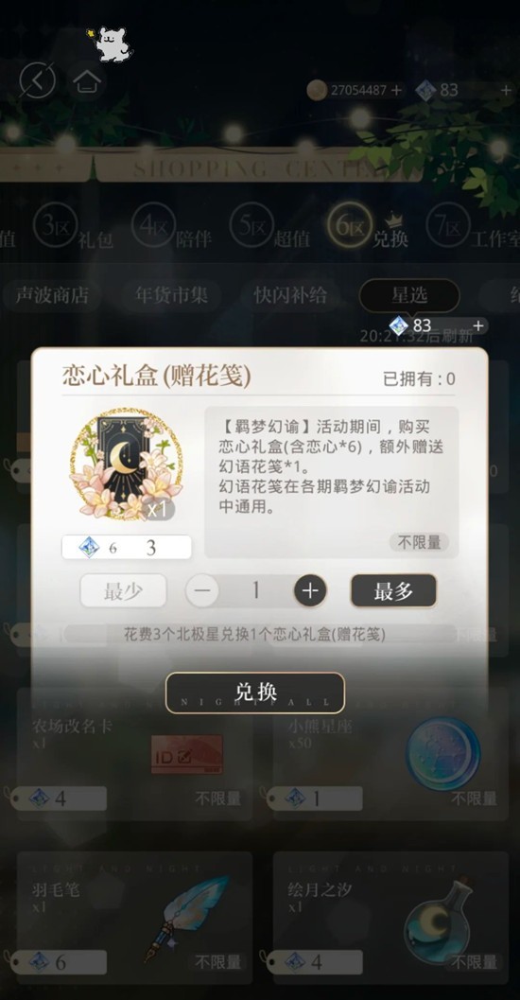The height and width of the screenshot is (1000, 520).
Task: Open the 5区 超值 tab
Action: click(x=269, y=227)
